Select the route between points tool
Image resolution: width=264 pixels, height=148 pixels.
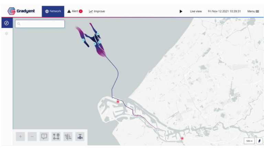pyautogui.click(x=56, y=136)
